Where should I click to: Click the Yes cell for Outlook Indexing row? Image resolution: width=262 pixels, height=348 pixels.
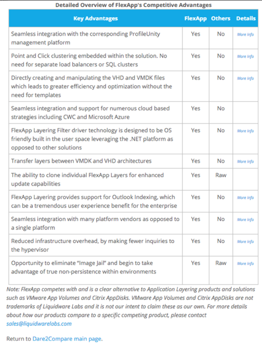coord(196,197)
